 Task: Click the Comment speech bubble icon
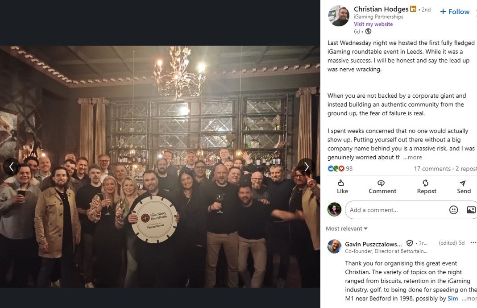(381, 183)
